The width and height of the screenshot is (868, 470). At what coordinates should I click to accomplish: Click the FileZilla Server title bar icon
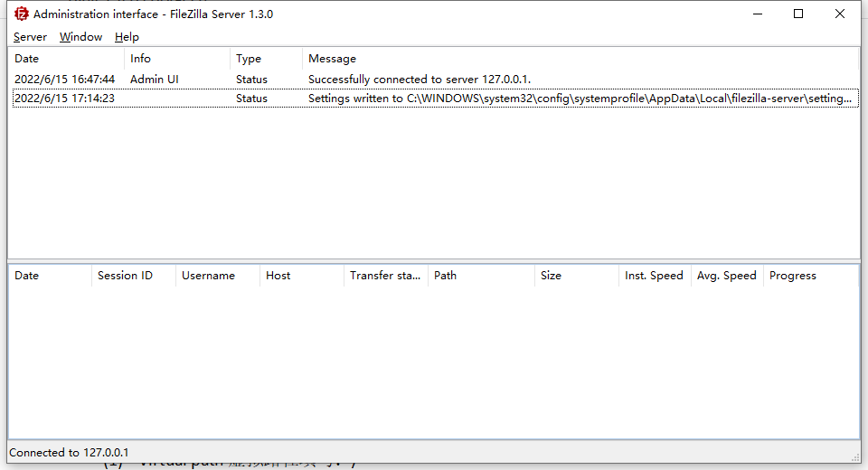pos(22,14)
